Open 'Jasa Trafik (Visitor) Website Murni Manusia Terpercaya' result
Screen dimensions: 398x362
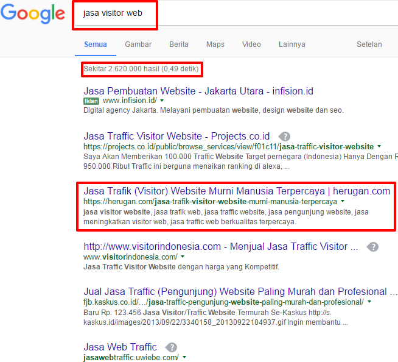[x=237, y=191]
